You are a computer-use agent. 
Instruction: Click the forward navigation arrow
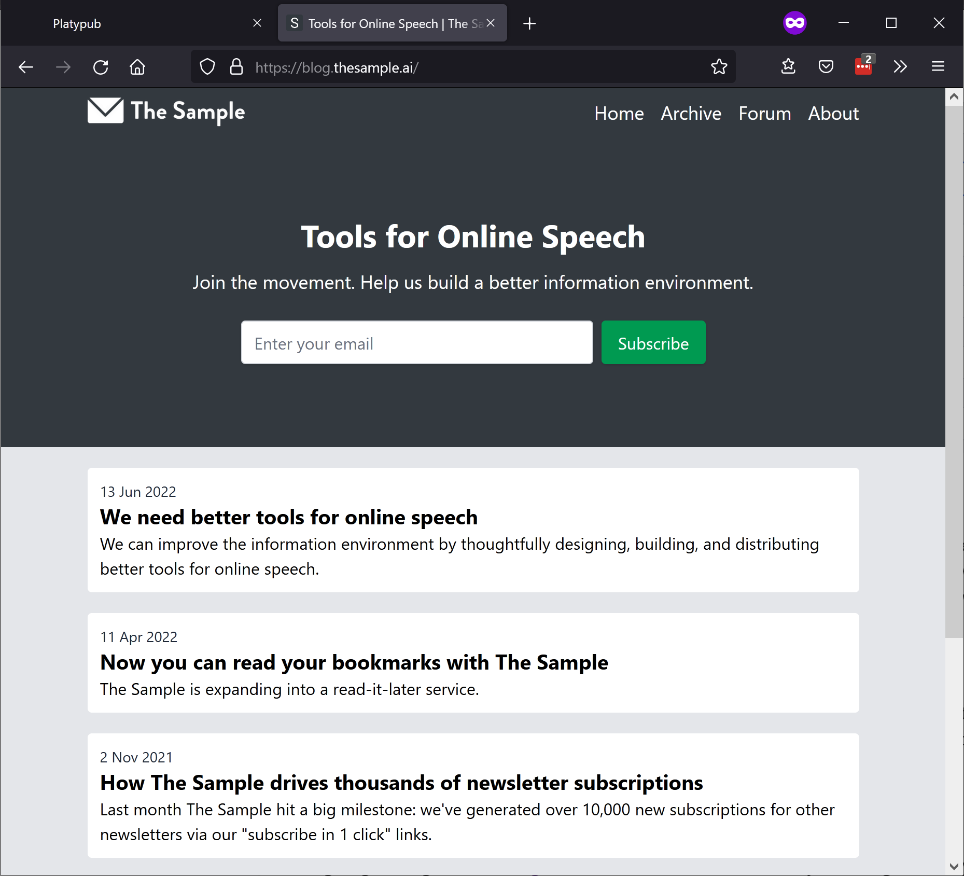pyautogui.click(x=63, y=67)
